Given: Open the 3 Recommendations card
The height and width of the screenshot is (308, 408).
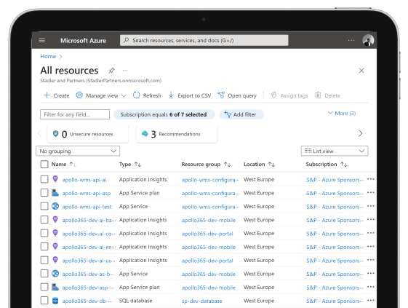Looking at the screenshot, I should 177,134.
